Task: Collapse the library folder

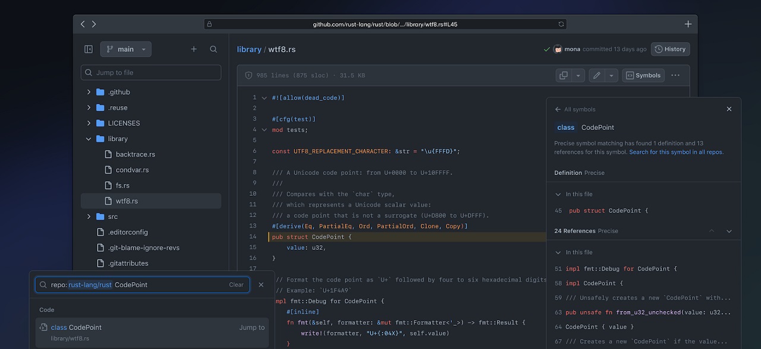Action: [89, 139]
